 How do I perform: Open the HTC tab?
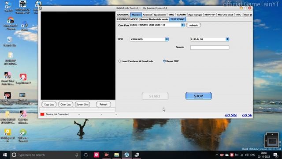click(239, 15)
